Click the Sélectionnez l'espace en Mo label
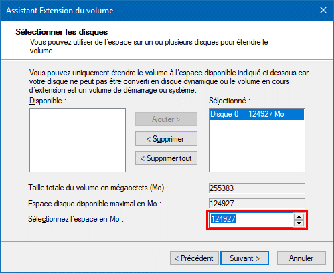The height and width of the screenshot is (273, 334). (x=76, y=219)
